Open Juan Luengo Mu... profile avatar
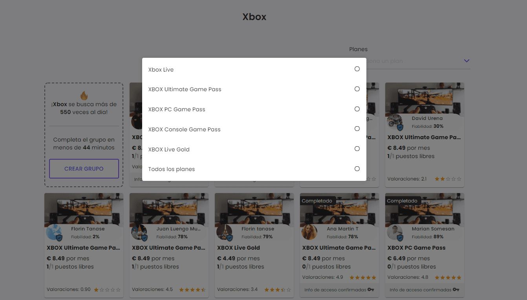The width and height of the screenshot is (527, 300). (139, 232)
